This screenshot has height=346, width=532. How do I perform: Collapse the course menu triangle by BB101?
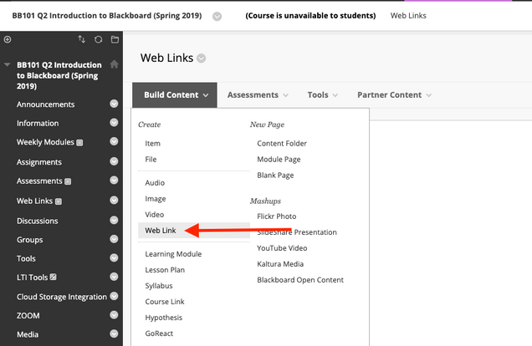(x=8, y=64)
